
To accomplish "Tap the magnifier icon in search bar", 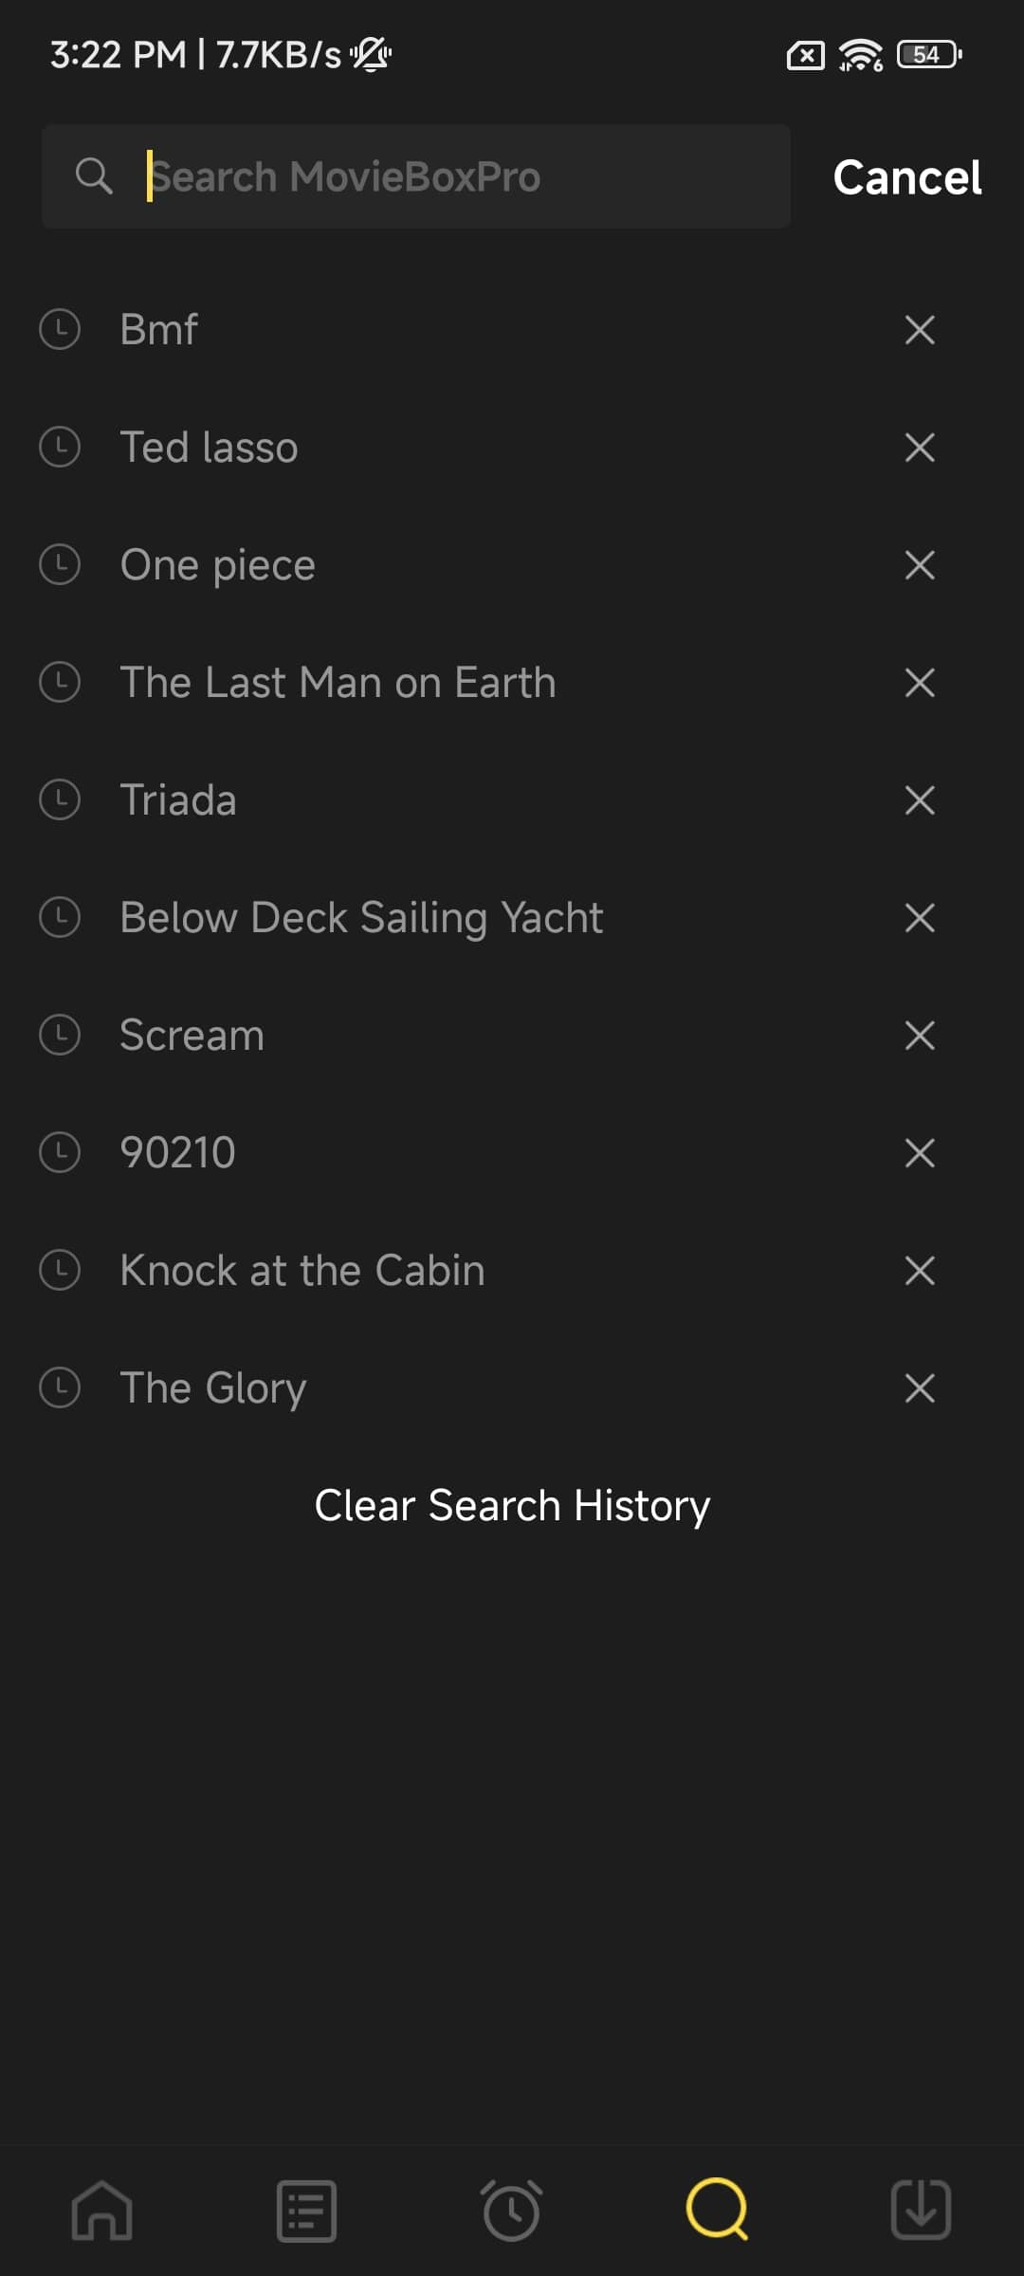I will (x=94, y=176).
